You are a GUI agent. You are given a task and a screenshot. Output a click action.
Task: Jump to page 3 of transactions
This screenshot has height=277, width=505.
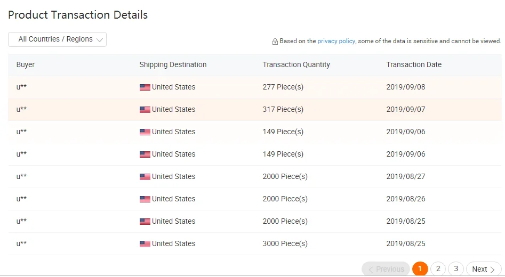click(456, 269)
